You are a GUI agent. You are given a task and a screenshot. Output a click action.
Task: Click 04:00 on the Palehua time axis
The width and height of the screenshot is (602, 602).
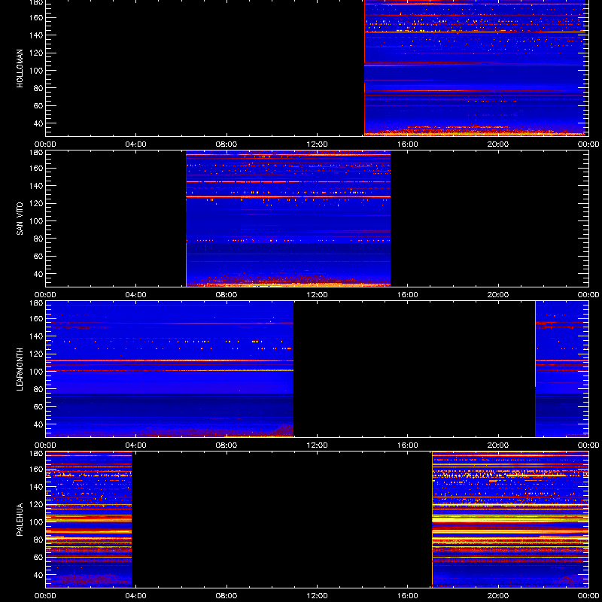(x=136, y=596)
